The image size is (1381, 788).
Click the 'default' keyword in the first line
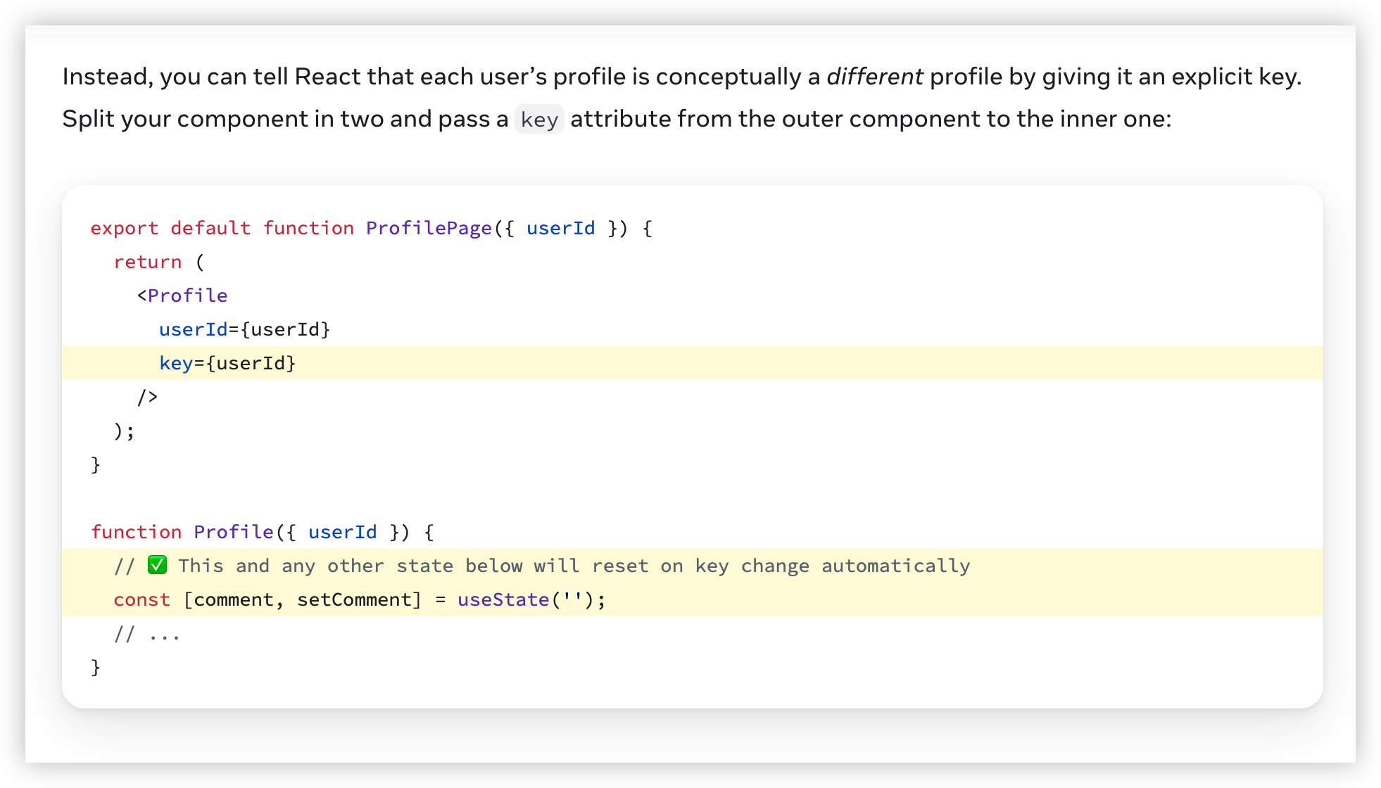(210, 228)
